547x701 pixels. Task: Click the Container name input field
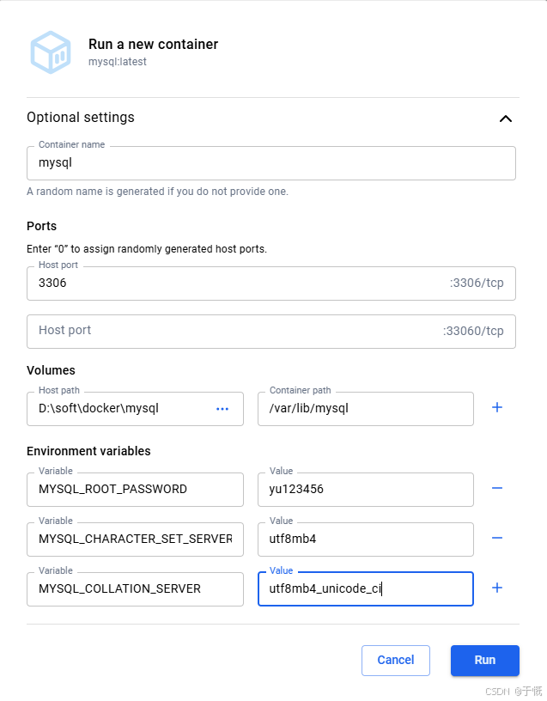[270, 163]
